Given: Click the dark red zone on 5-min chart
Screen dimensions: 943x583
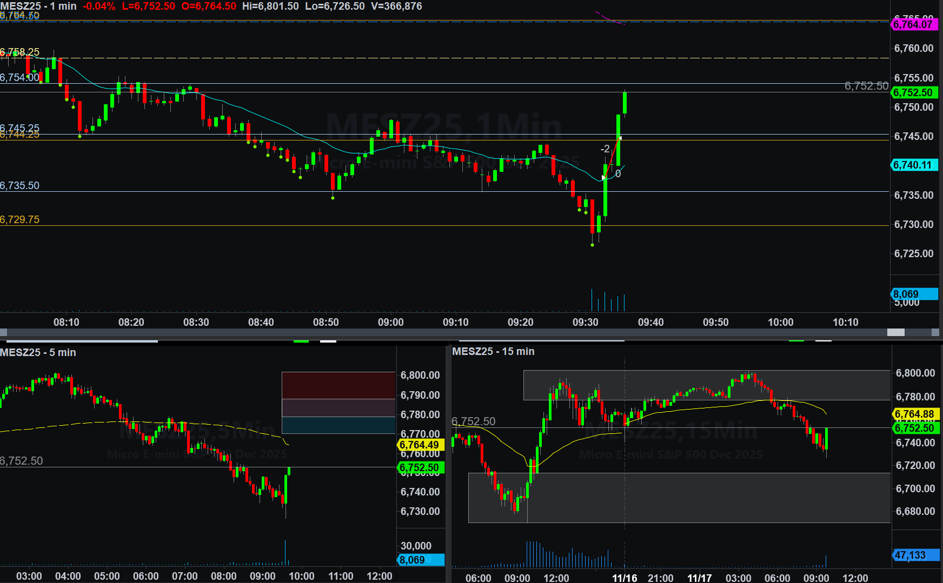Looking at the screenshot, I should click(338, 385).
